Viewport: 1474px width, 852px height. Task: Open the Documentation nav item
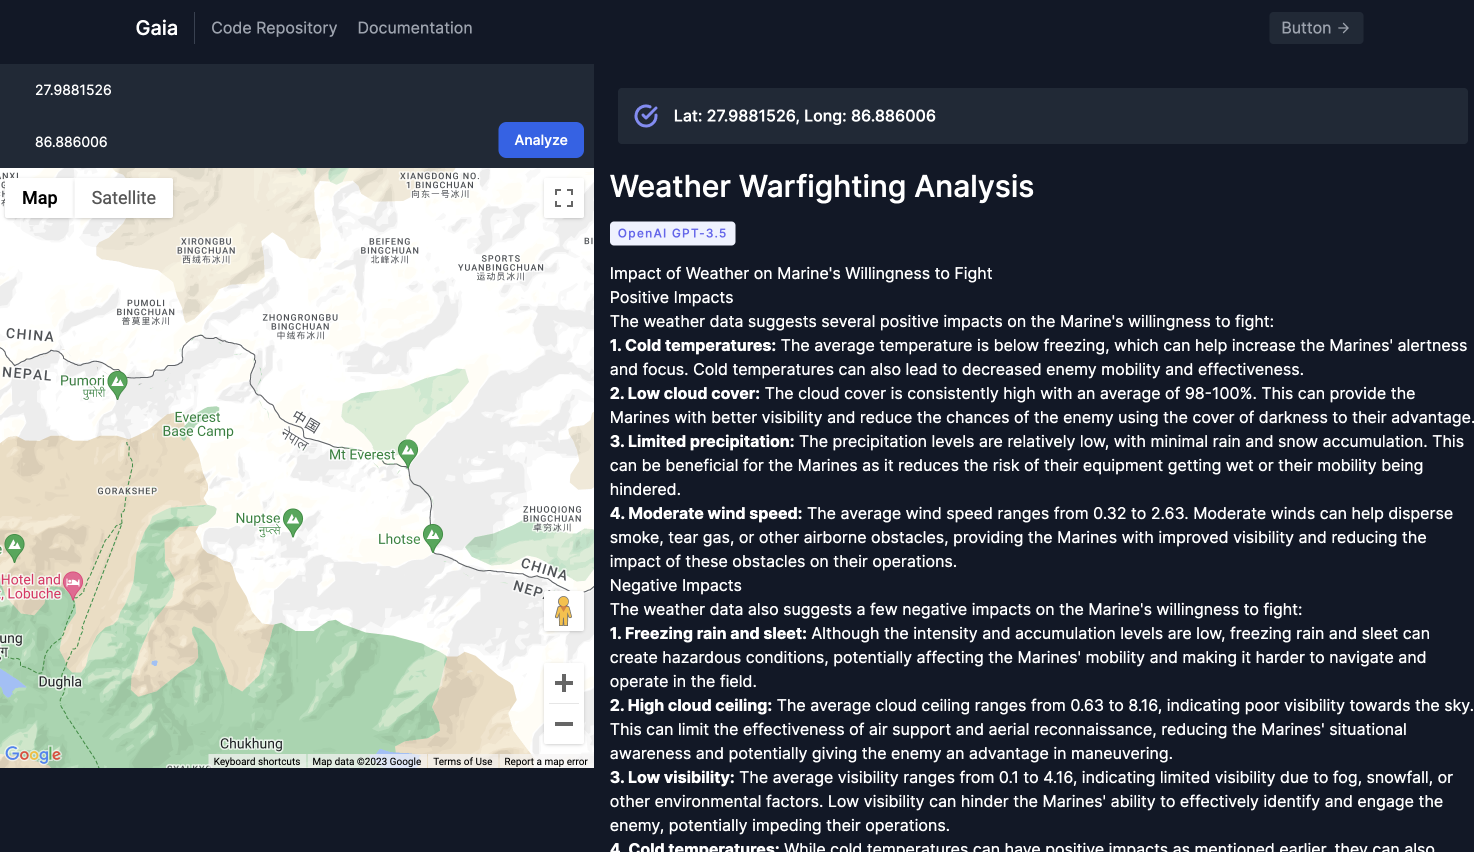click(x=414, y=28)
